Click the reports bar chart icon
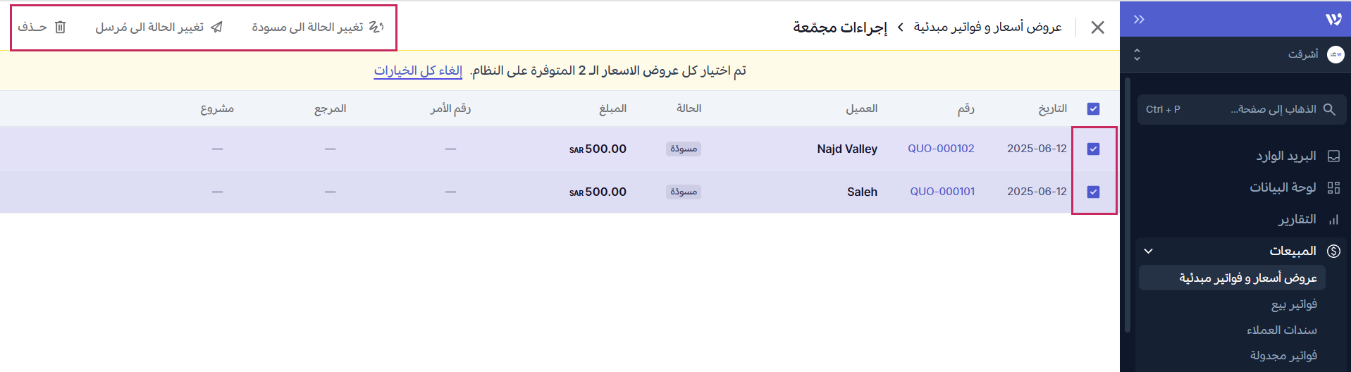The width and height of the screenshot is (1351, 372). [1333, 220]
